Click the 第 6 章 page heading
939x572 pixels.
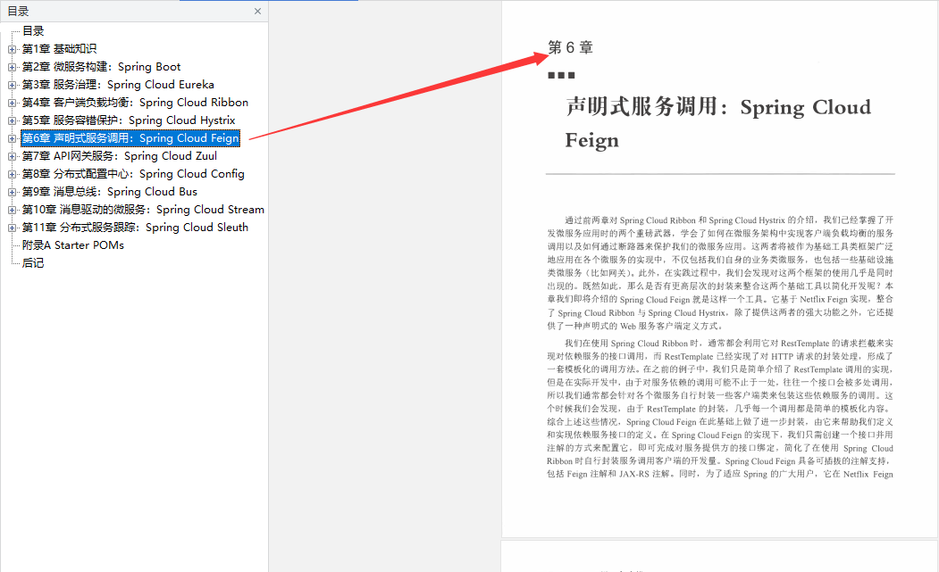coord(571,47)
